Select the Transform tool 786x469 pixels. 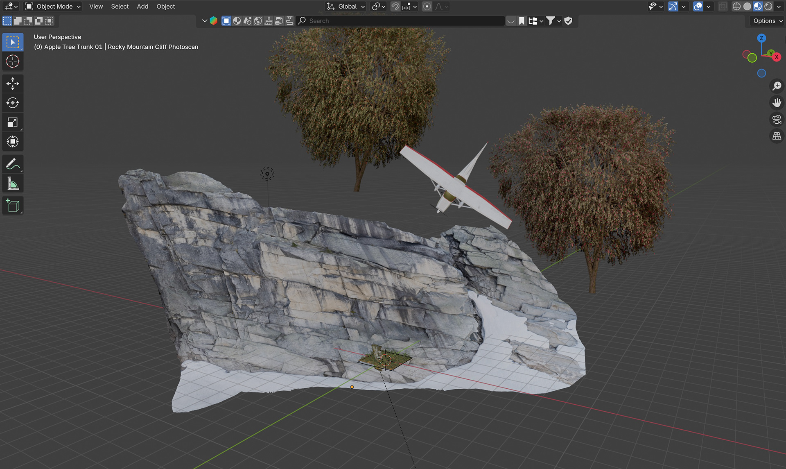13,142
